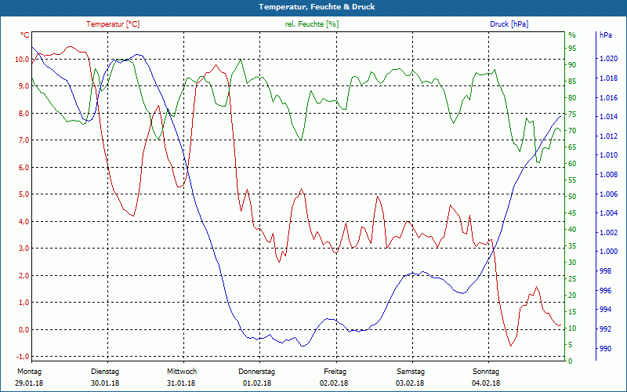Click the 1.020 pressure axis value

point(609,59)
